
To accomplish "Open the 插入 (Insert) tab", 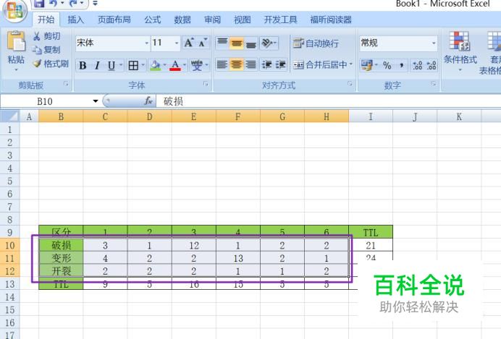I will (x=76, y=20).
